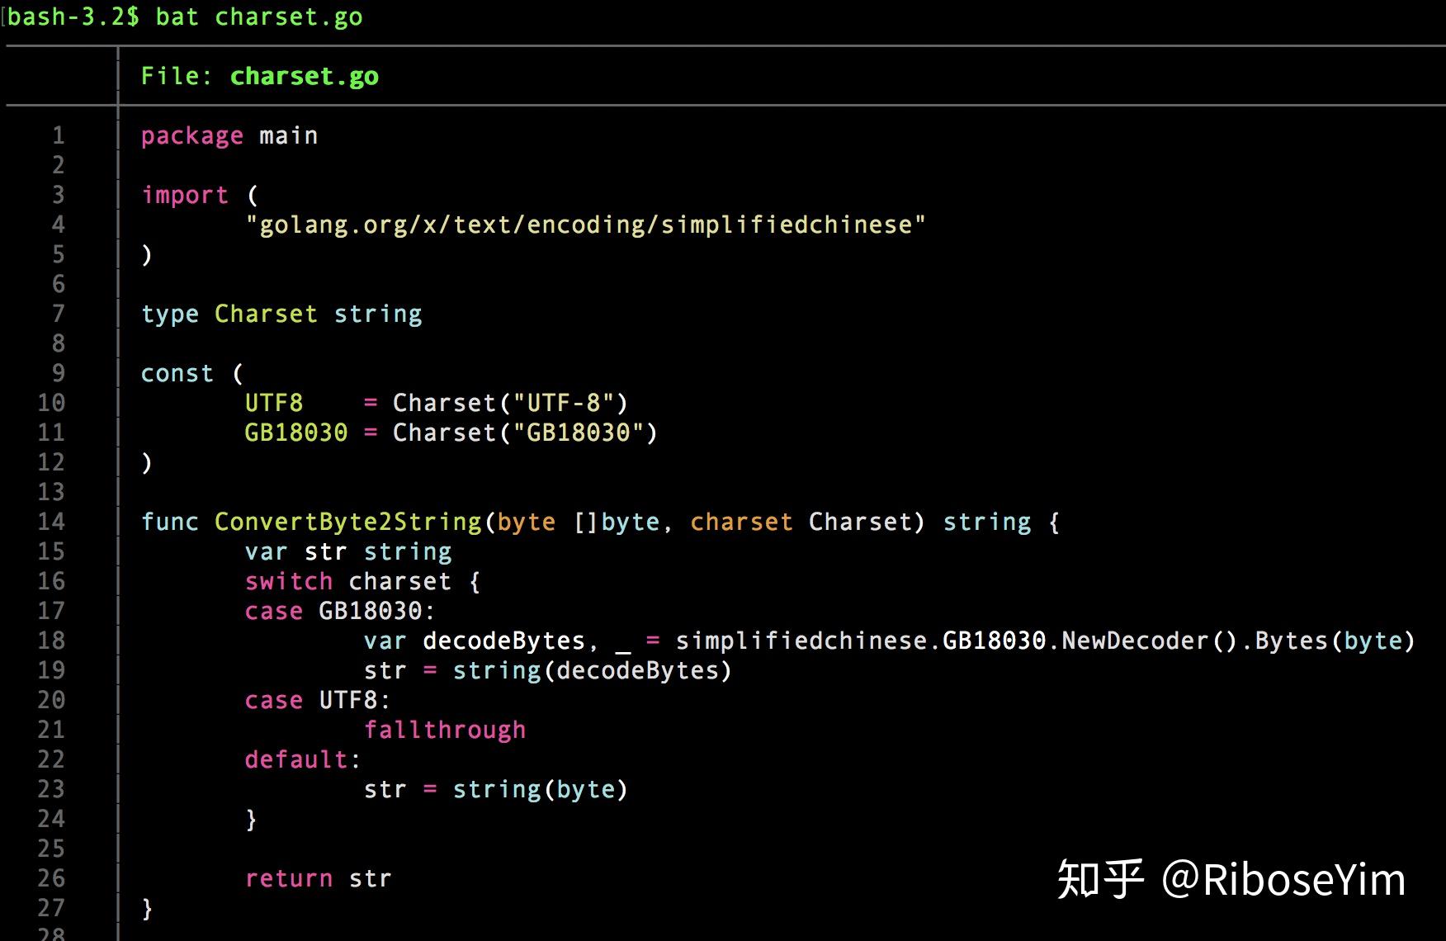This screenshot has height=941, width=1446.
Task: Click the 'string' return type on line 14
Action: click(x=987, y=523)
